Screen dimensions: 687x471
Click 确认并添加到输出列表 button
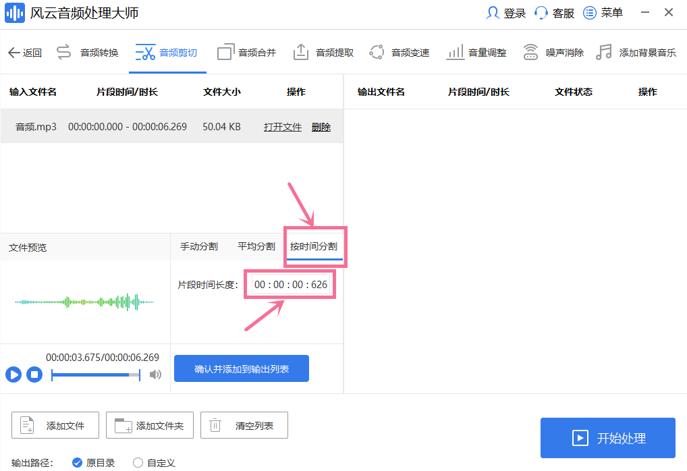click(x=242, y=368)
